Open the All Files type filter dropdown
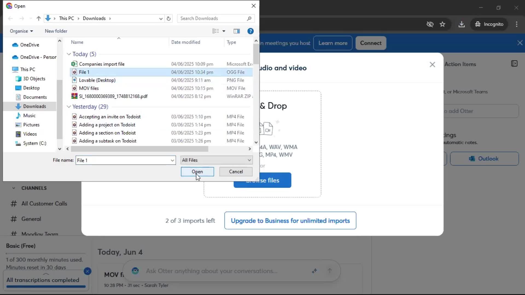This screenshot has width=525, height=295. (x=217, y=160)
